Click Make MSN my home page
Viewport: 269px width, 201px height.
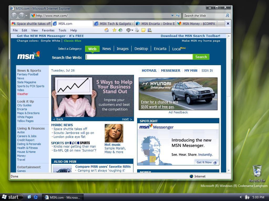(x=201, y=41)
